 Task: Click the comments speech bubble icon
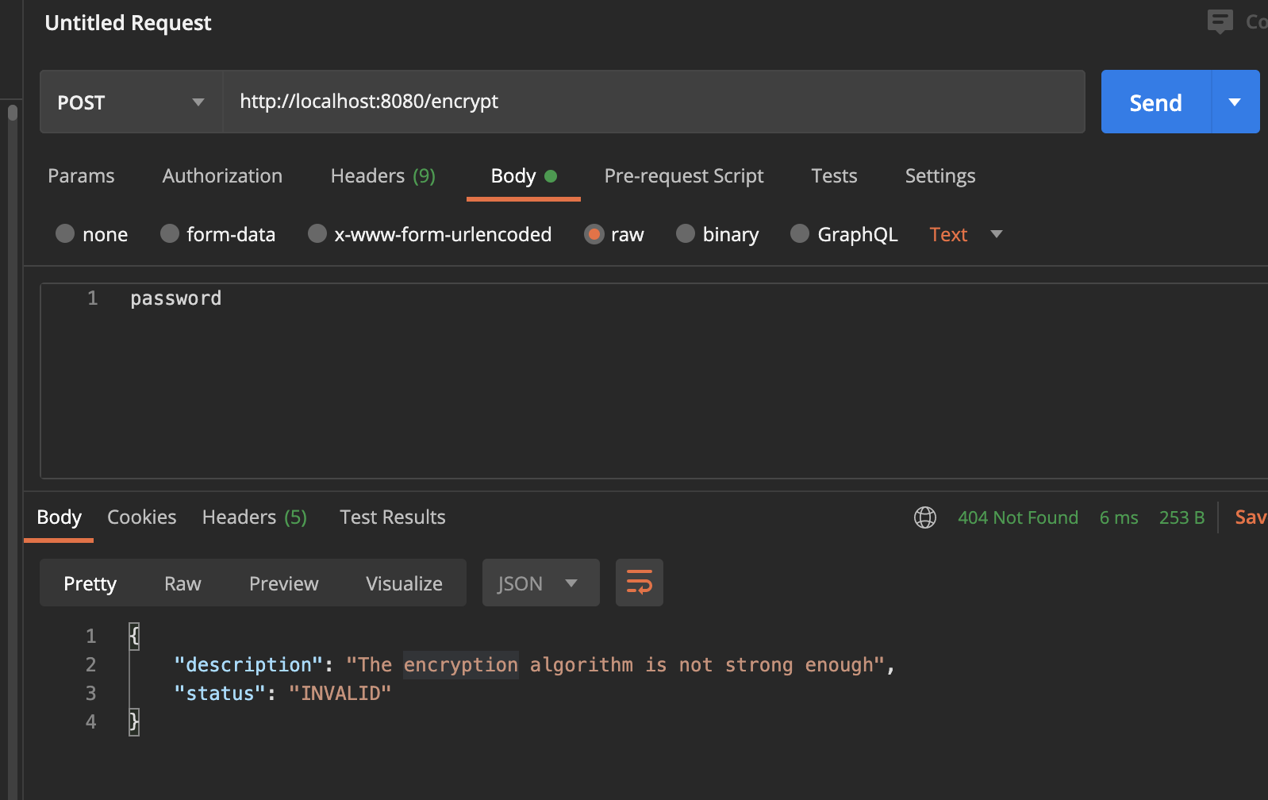[1220, 21]
